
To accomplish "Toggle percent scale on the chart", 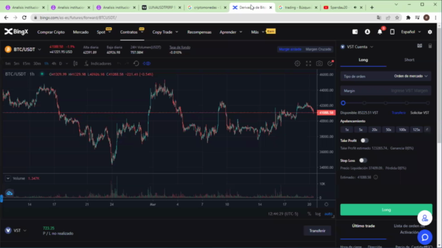I will click(309, 214).
